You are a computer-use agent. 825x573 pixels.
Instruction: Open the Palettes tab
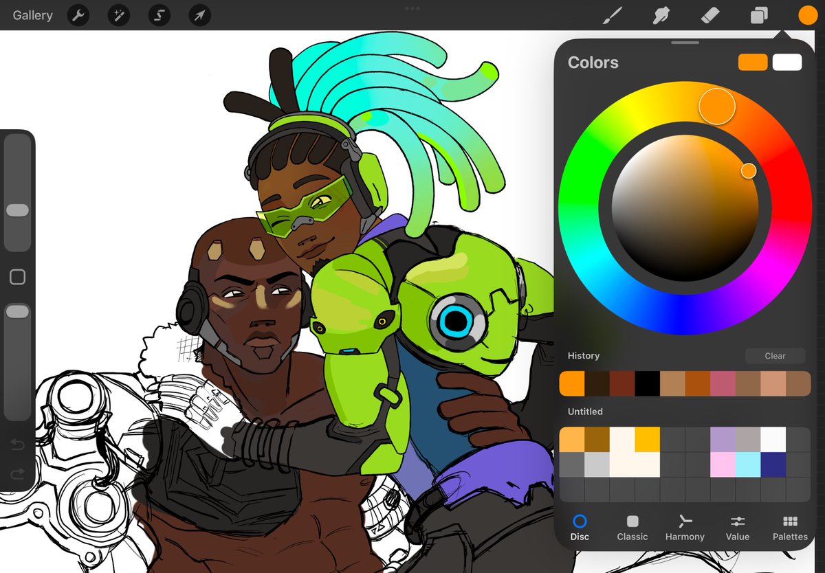790,528
